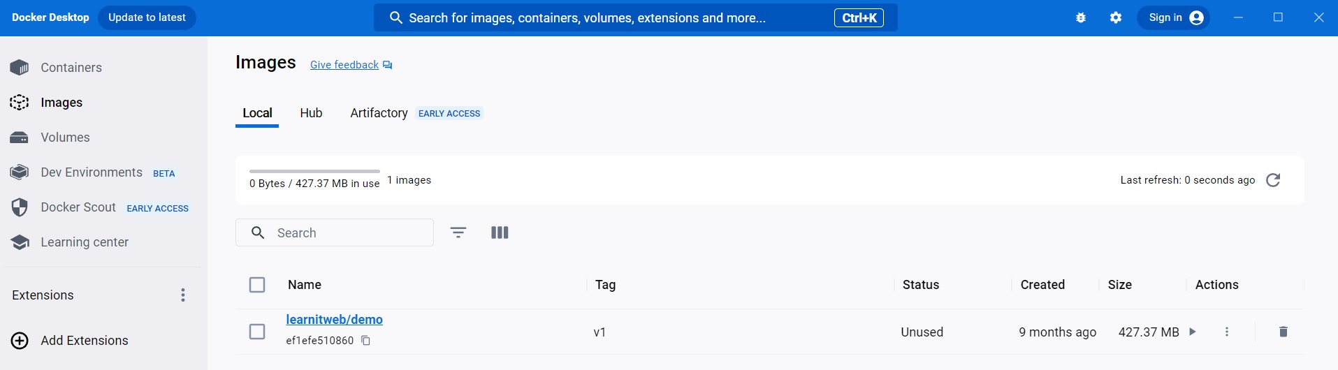The width and height of the screenshot is (1338, 370).
Task: Refresh the images list
Action: 1273,180
